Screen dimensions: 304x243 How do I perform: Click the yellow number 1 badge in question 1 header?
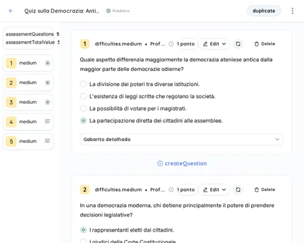[85, 44]
